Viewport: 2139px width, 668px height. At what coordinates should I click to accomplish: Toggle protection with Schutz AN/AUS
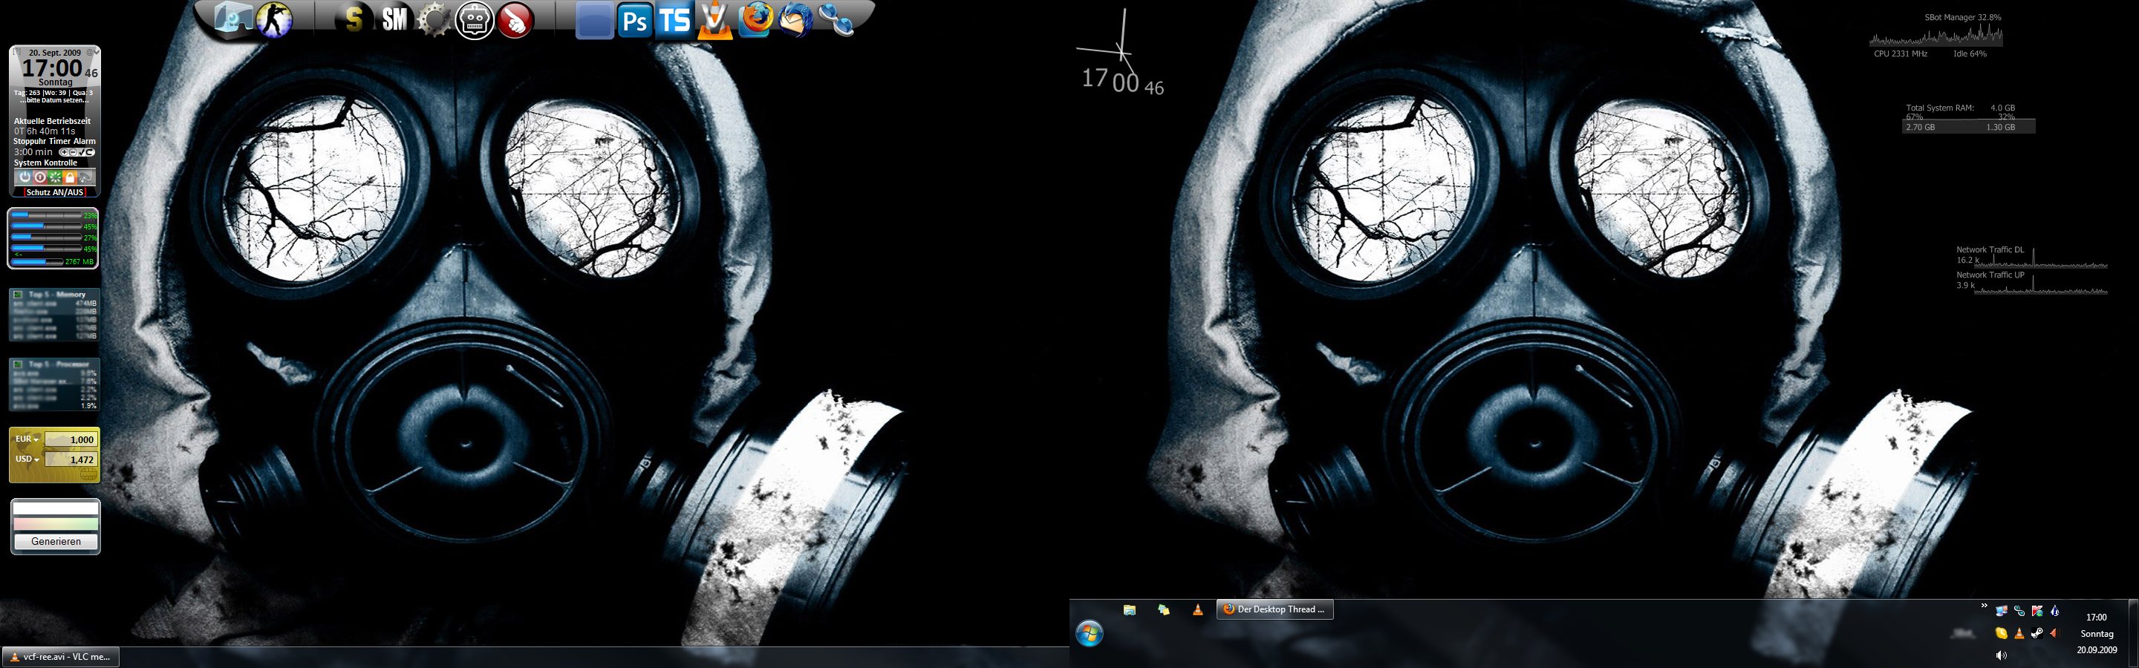(55, 191)
